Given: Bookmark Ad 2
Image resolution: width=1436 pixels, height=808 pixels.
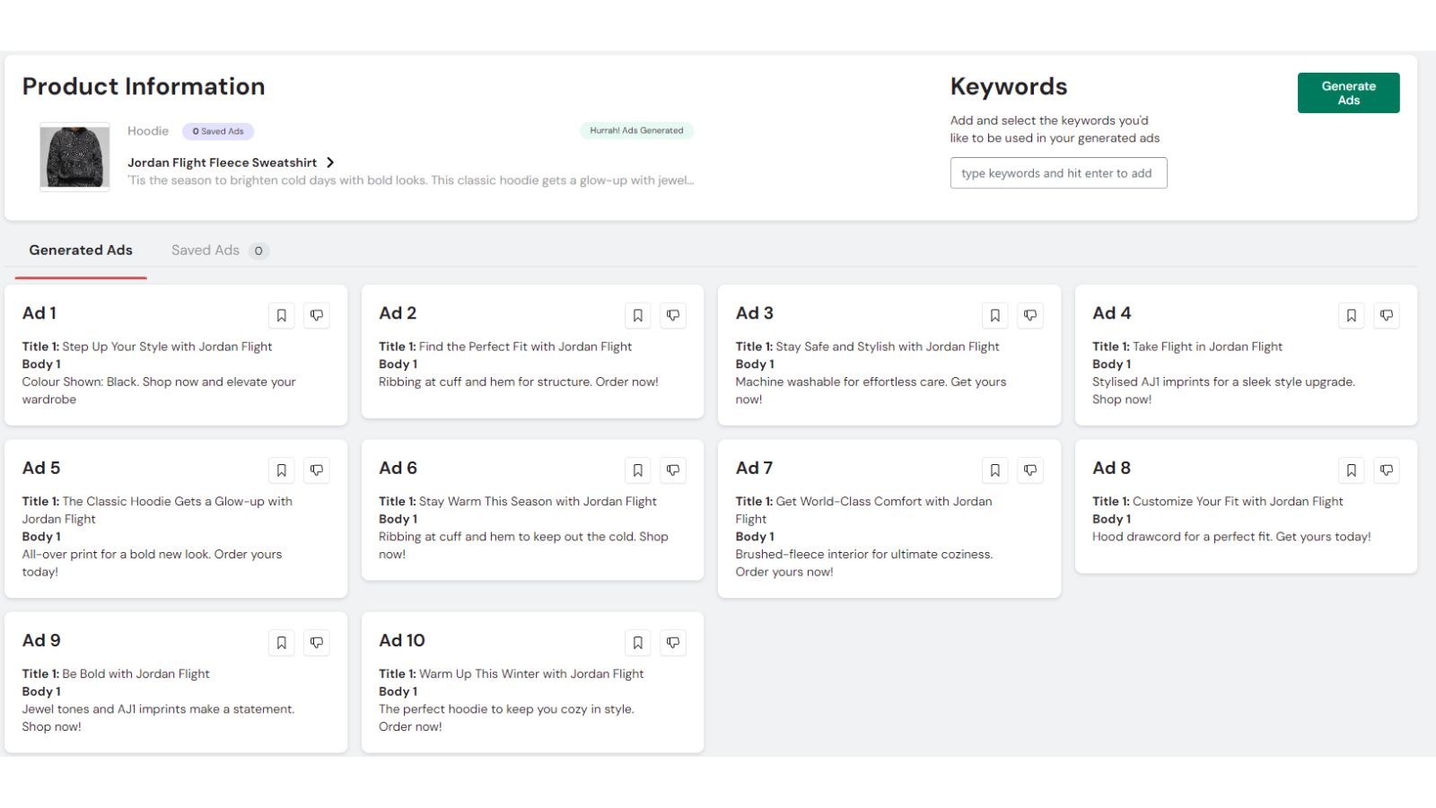Looking at the screenshot, I should (637, 315).
